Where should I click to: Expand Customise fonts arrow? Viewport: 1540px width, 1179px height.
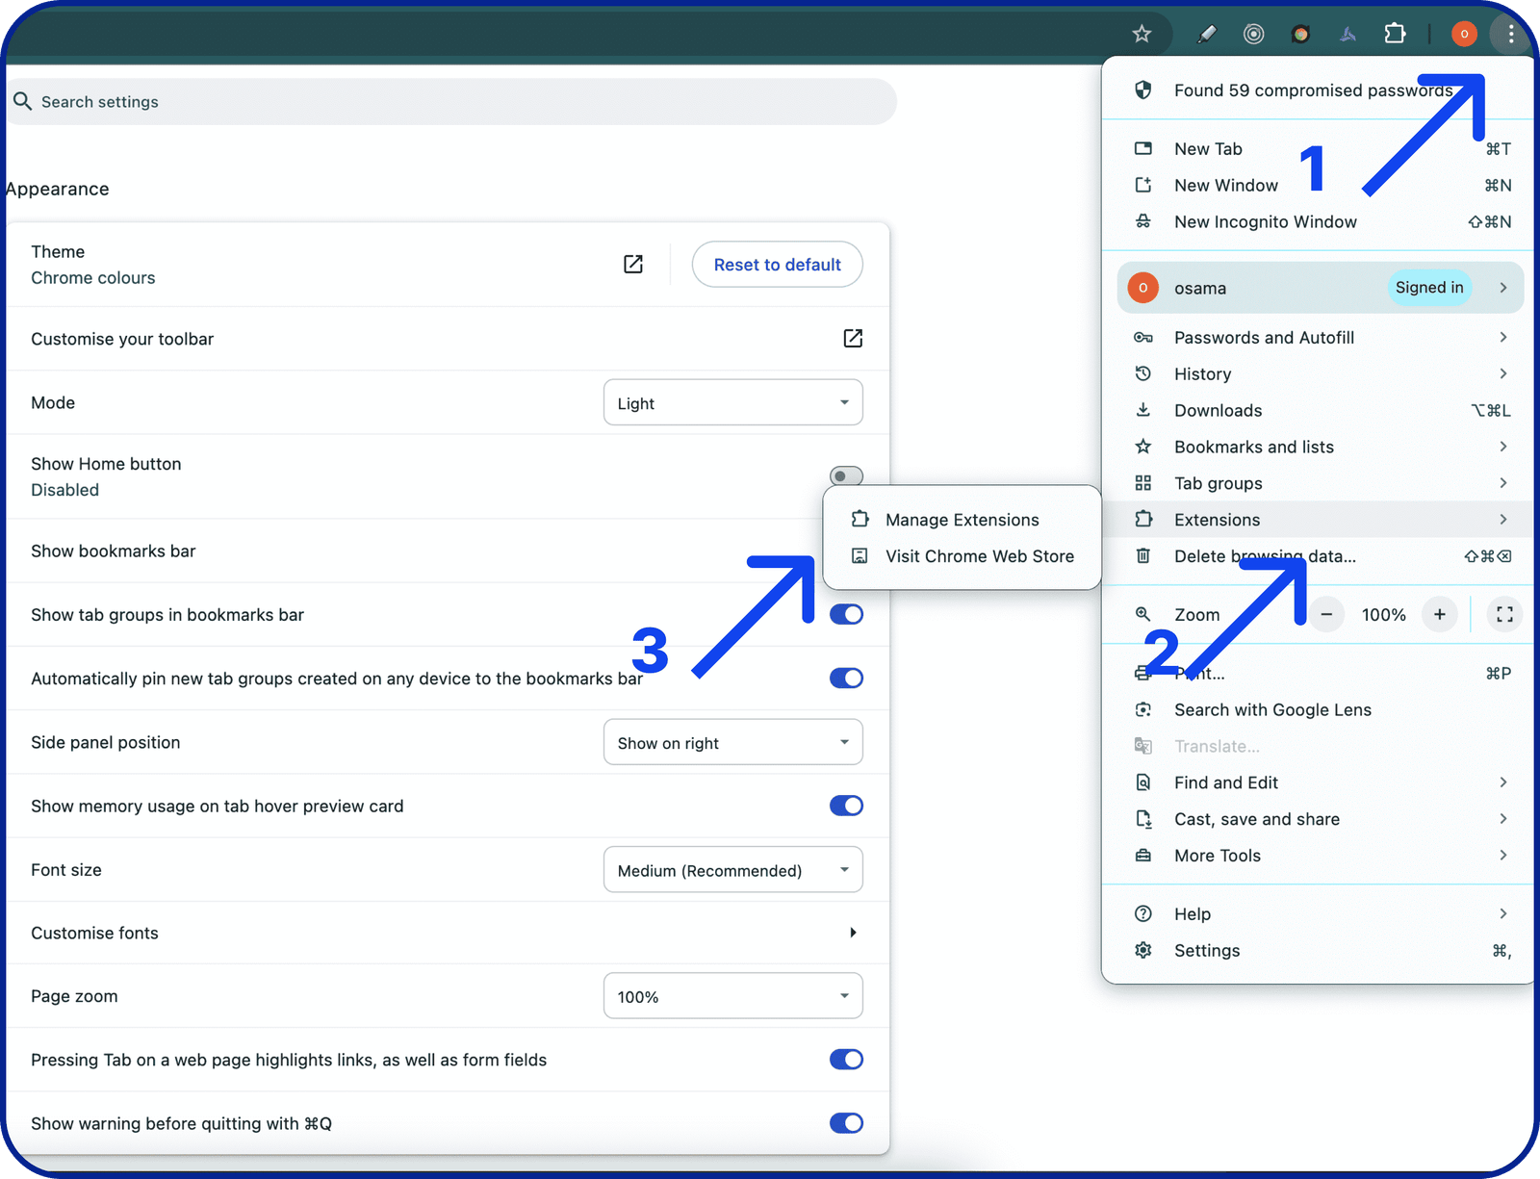(853, 933)
